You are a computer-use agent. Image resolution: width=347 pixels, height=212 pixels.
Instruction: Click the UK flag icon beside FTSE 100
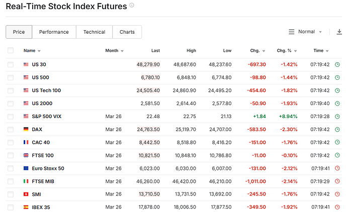(26, 155)
